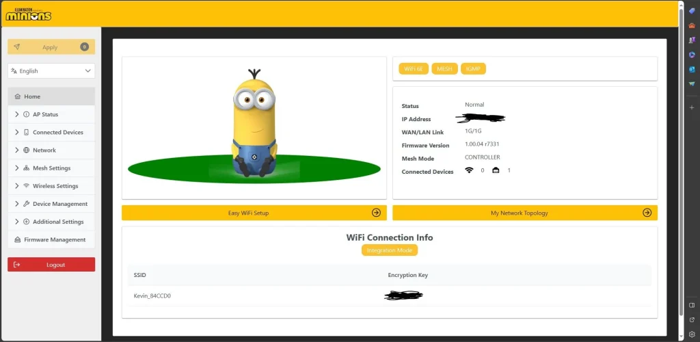
Task: Open the English language dropdown
Action: point(51,71)
